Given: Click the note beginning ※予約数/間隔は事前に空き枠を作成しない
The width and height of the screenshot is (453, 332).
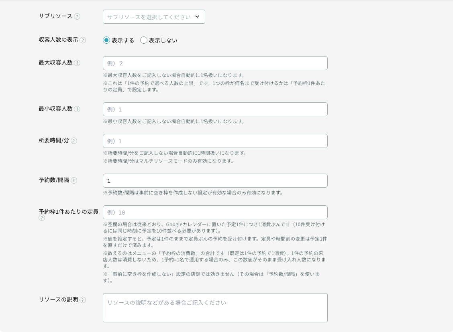Looking at the screenshot, I should tap(193, 193).
